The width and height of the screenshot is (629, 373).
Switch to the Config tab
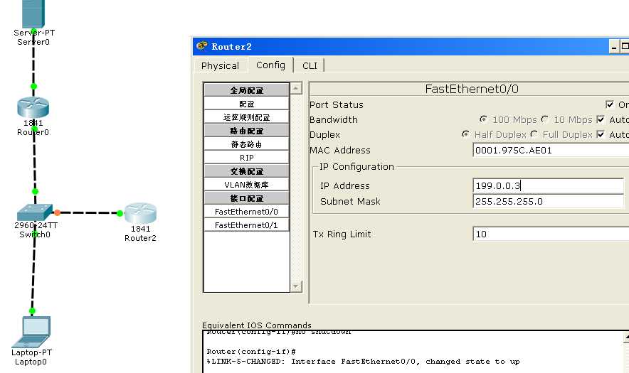point(270,65)
